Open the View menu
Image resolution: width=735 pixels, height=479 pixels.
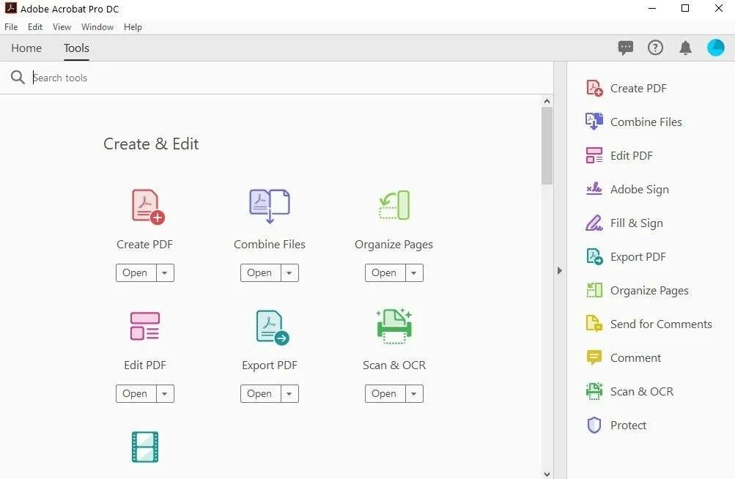(x=62, y=26)
